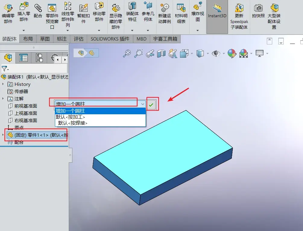The width and height of the screenshot is (303, 231).
Task: Open Large Assembly Settings (大型装配体设置)
Action: [x=274, y=16]
